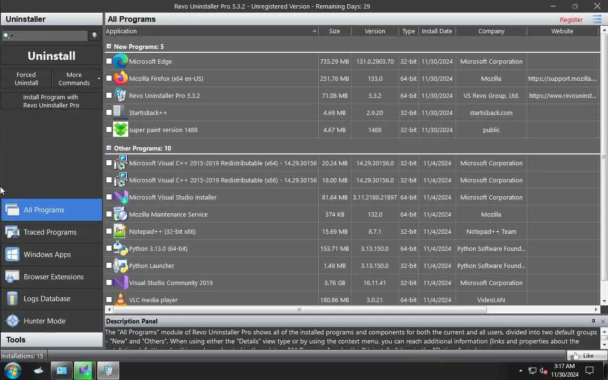The image size is (608, 380).
Task: Click the Mozilla Maintenance Service icon
Action: coord(121,214)
